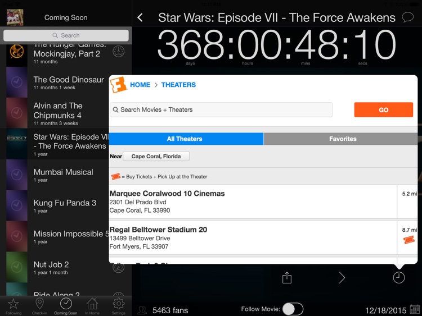Tap the 5.2 mi distance for Marquee Coralwood
Screen dimensions: 422x316
tap(410, 194)
